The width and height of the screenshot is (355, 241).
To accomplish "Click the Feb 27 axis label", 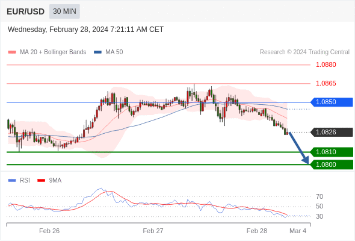I will (x=153, y=231).
